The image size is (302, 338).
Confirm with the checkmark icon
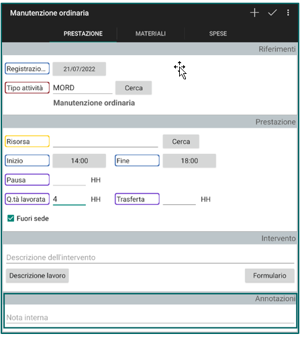coord(272,13)
